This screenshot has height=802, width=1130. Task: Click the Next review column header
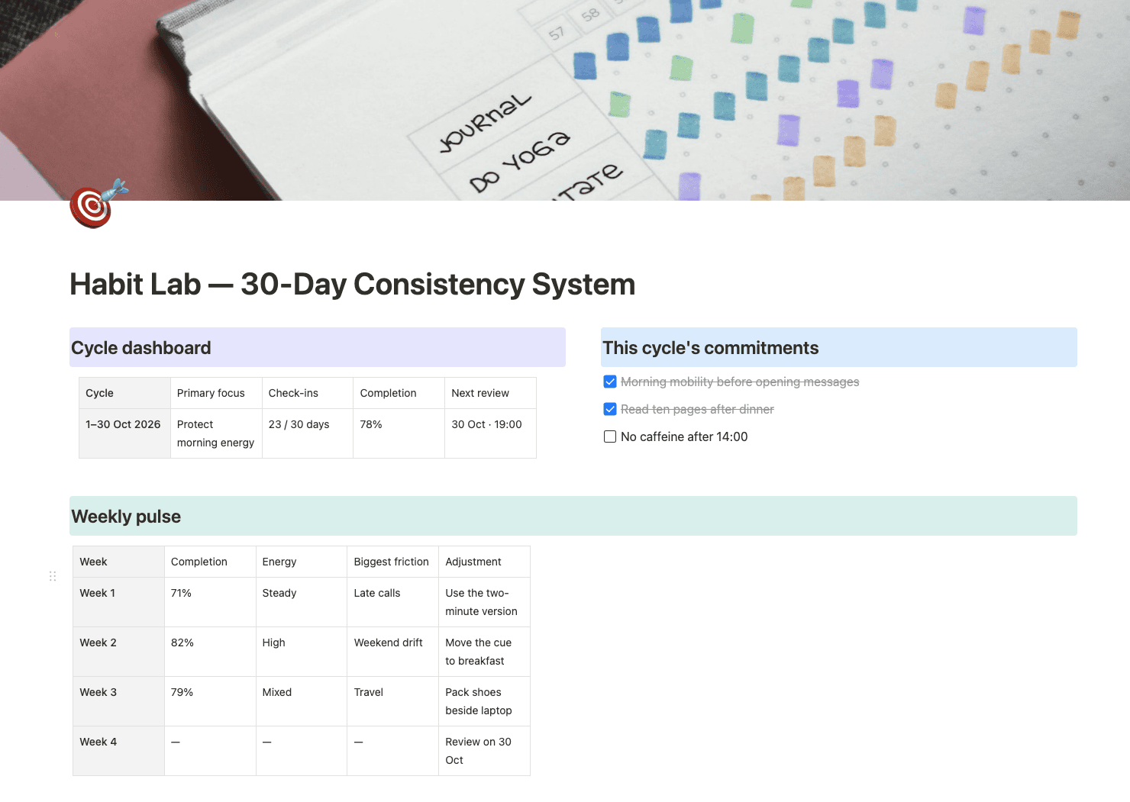pos(490,393)
